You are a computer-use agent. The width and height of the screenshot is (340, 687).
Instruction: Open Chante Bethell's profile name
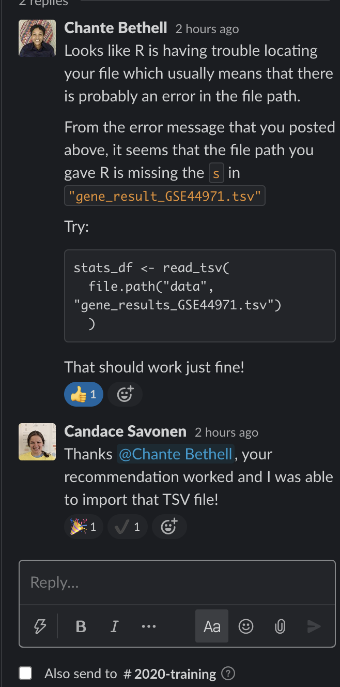(116, 28)
